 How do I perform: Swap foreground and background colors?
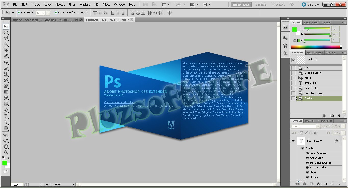(8, 158)
